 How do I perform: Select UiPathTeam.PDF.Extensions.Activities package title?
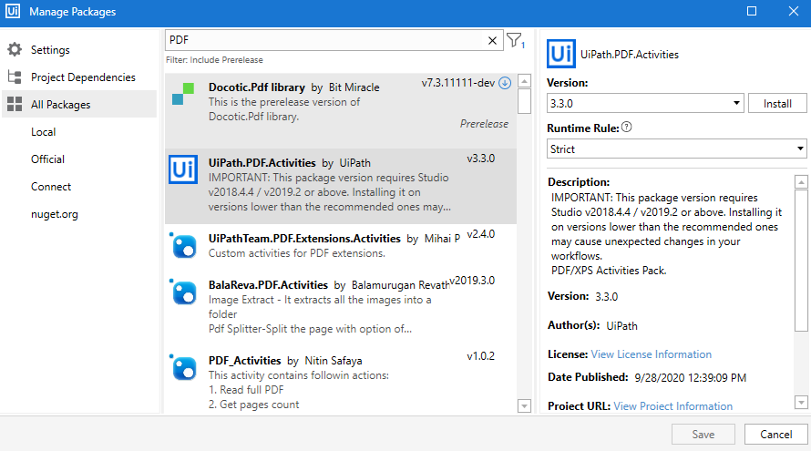(x=304, y=239)
